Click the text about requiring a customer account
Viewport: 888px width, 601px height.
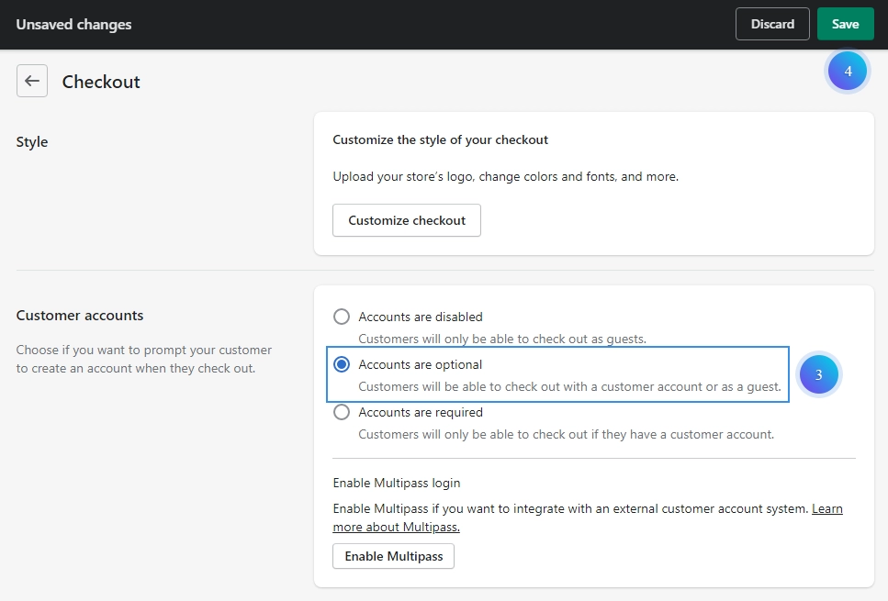point(567,434)
